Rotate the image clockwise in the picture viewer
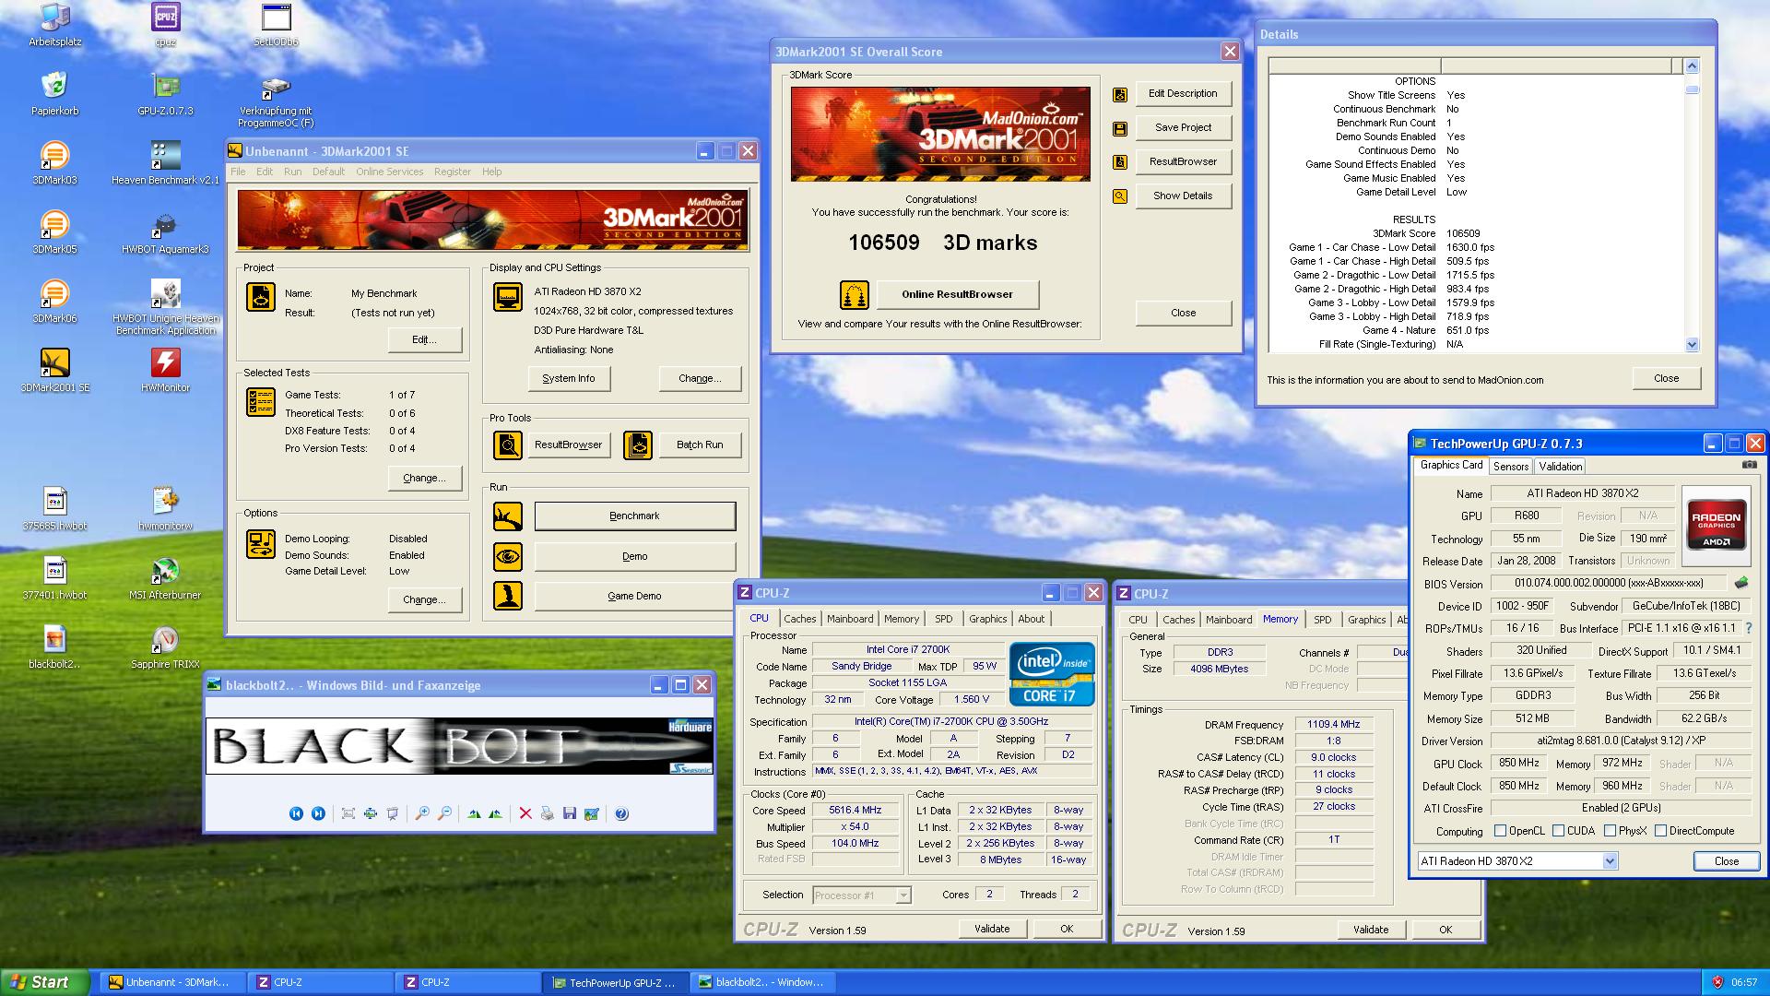Image resolution: width=1770 pixels, height=996 pixels. pyautogui.click(x=473, y=813)
